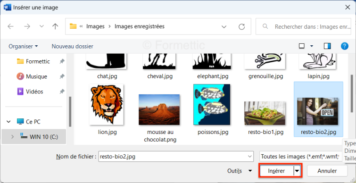Open the Insérer button dropdown arrow
This screenshot has width=356, height=183.
pyautogui.click(x=297, y=171)
